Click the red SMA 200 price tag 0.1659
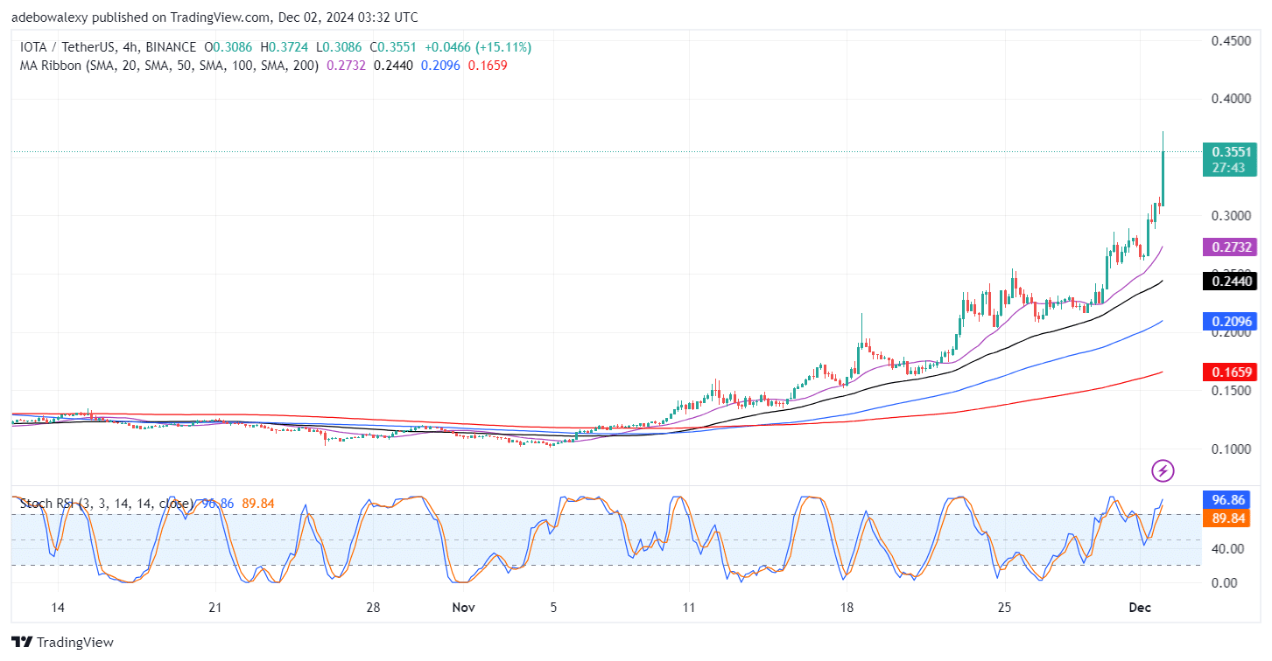Viewport: 1272px width, 661px height. pos(1232,372)
